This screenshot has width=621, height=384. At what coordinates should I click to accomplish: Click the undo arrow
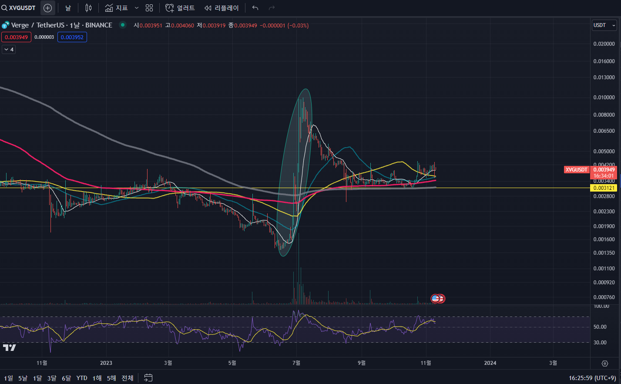(x=255, y=8)
